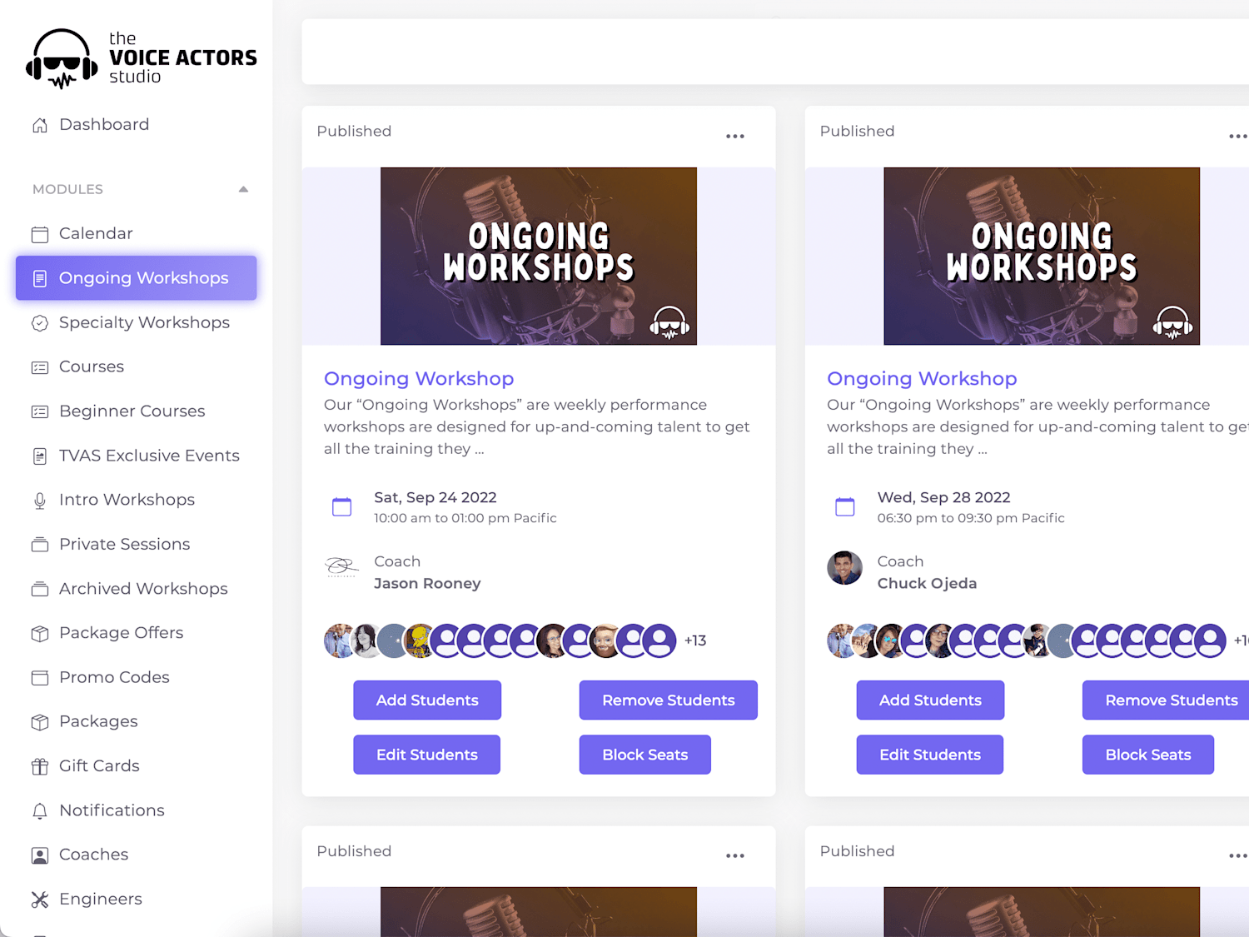Go to Archived Workshops in sidebar
The width and height of the screenshot is (1249, 937).
click(x=143, y=589)
